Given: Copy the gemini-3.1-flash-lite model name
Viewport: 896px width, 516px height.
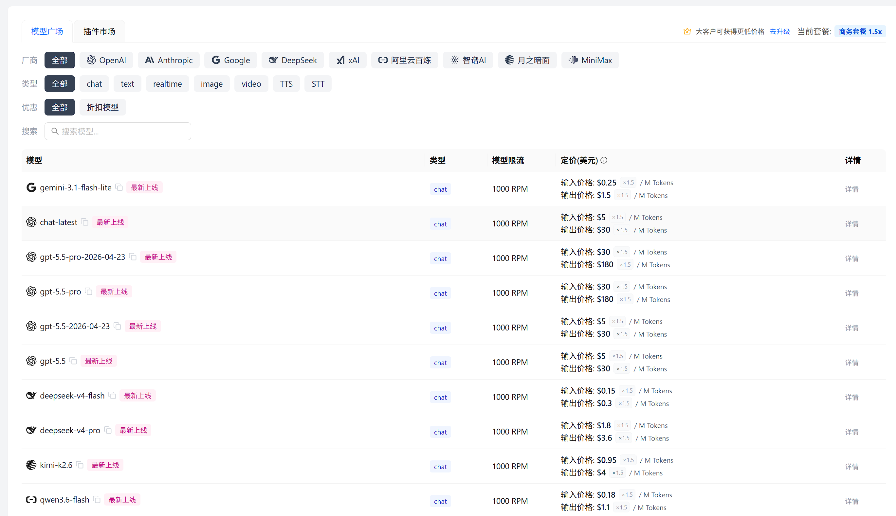Looking at the screenshot, I should click(x=119, y=187).
